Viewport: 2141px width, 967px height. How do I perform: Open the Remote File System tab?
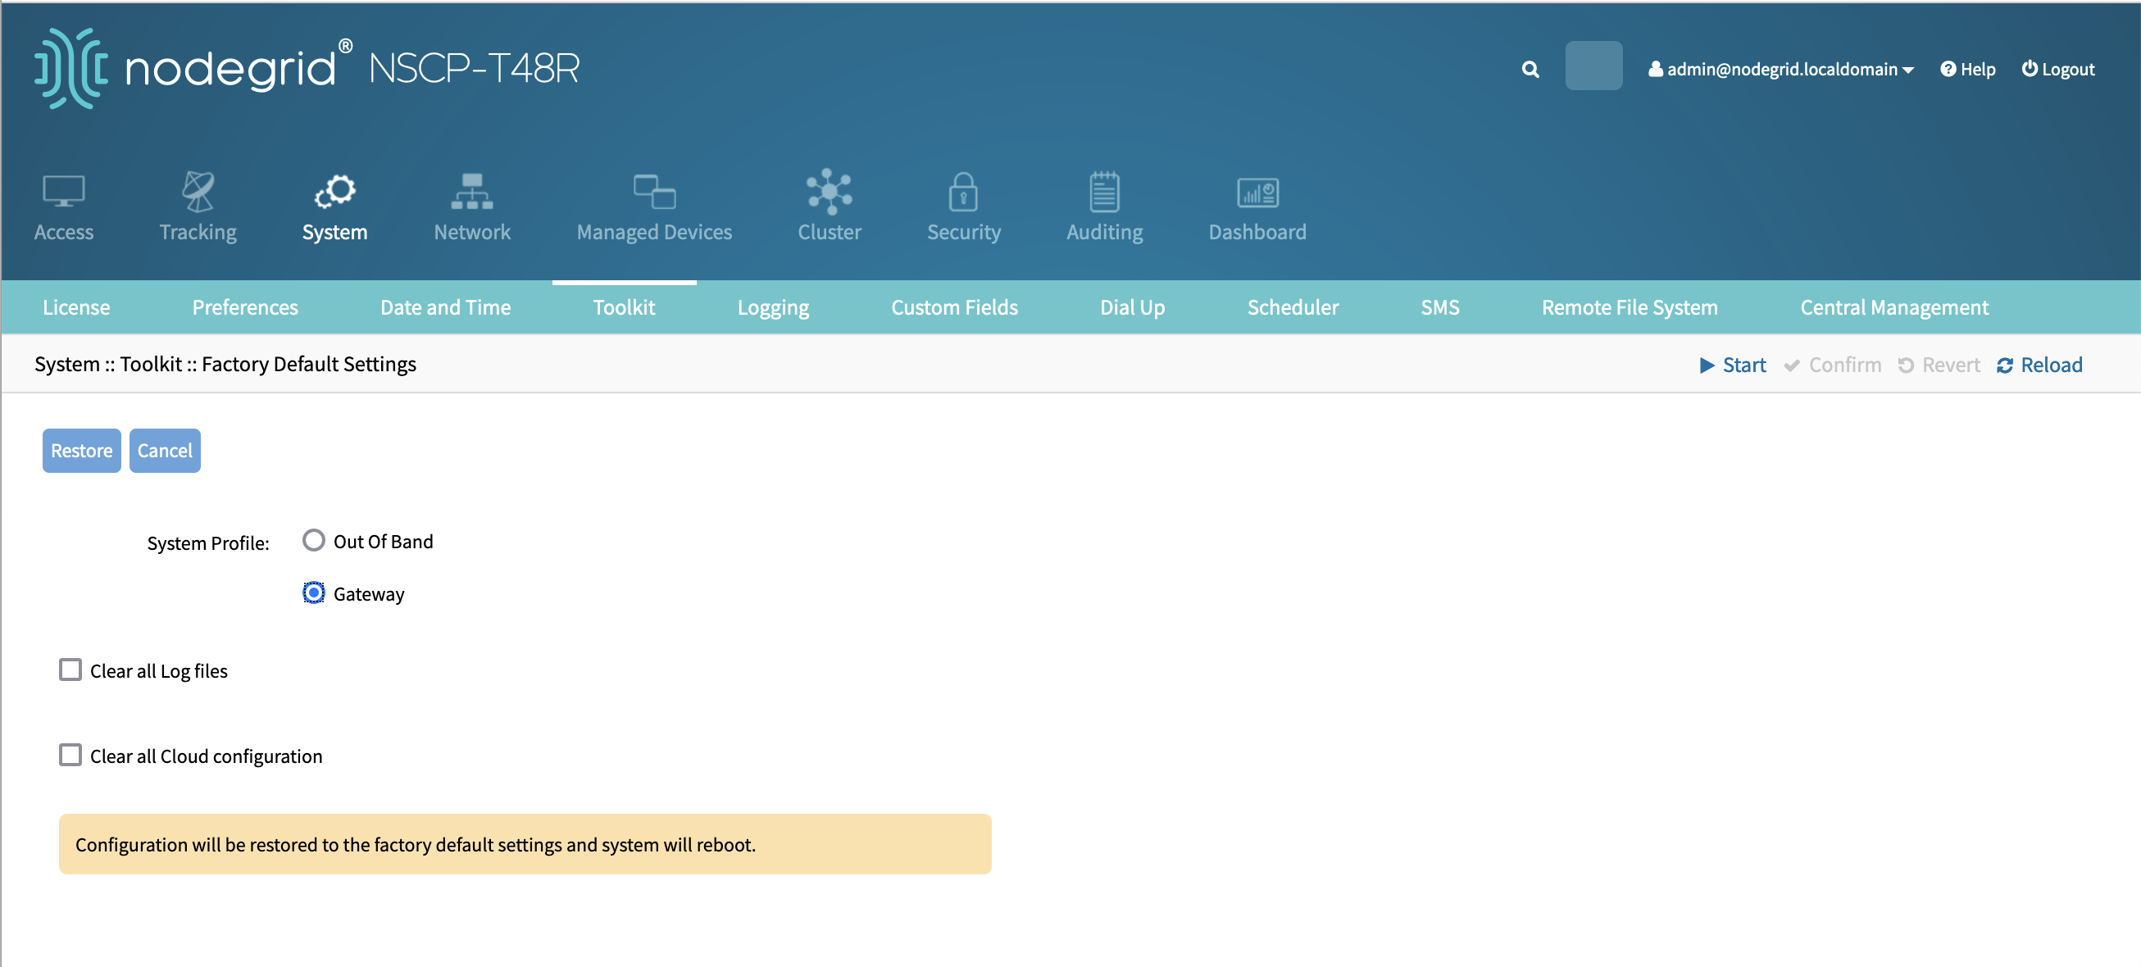pyautogui.click(x=1629, y=307)
